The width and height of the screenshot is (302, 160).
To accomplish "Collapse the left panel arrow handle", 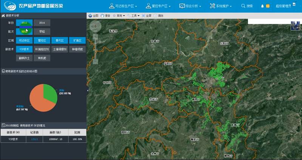I will (x=88, y=90).
